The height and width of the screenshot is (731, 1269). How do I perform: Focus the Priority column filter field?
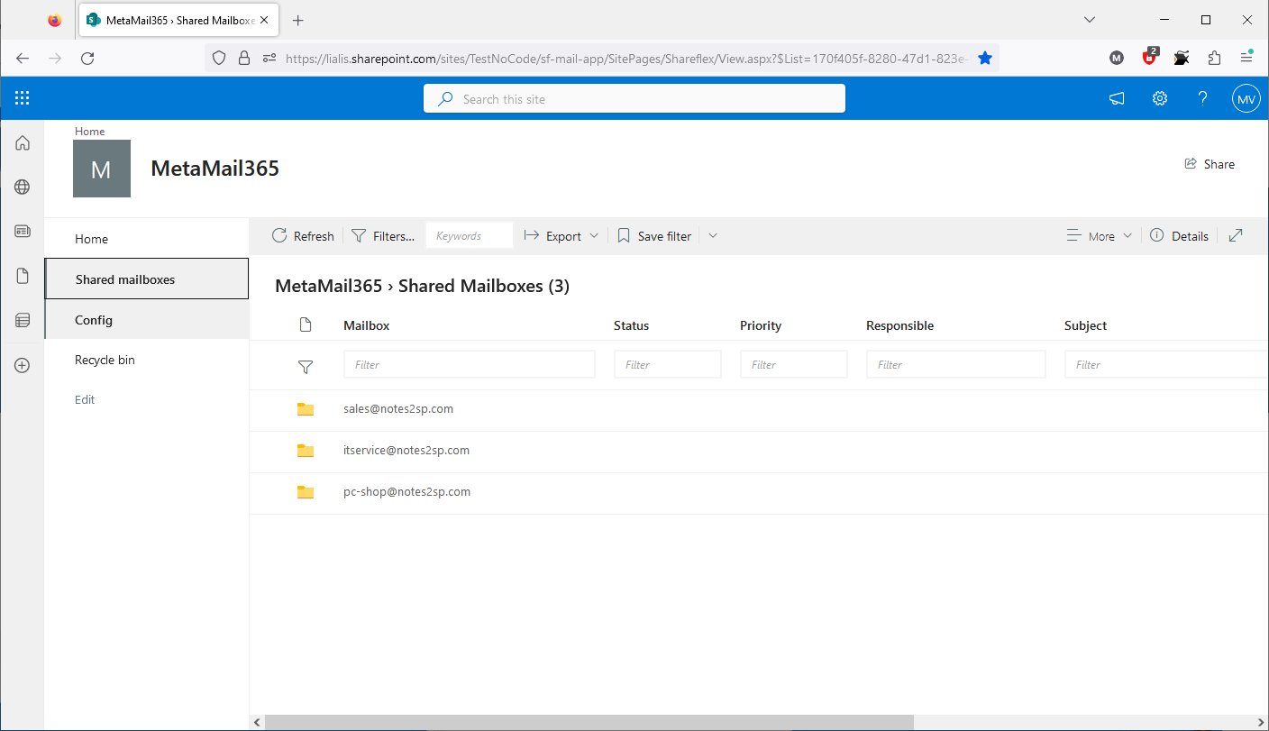pos(794,365)
